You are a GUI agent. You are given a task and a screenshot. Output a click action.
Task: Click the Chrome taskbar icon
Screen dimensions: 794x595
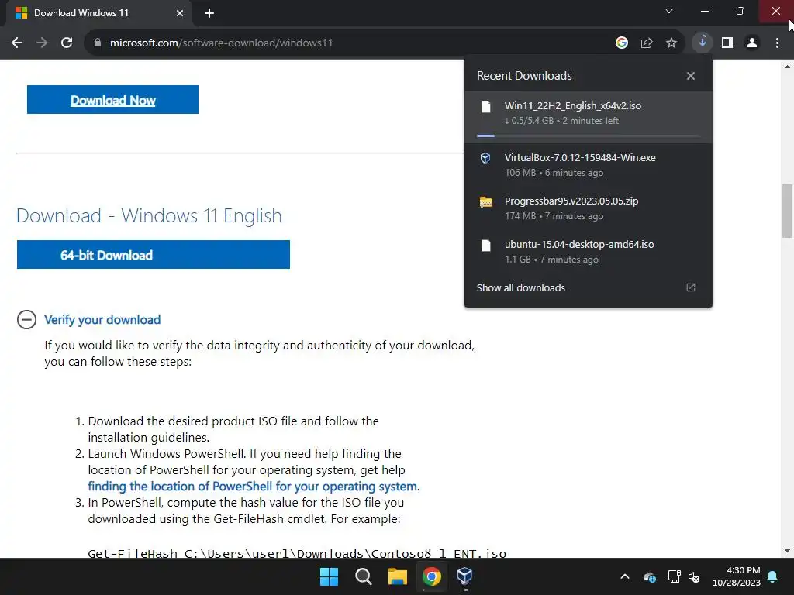point(432,576)
